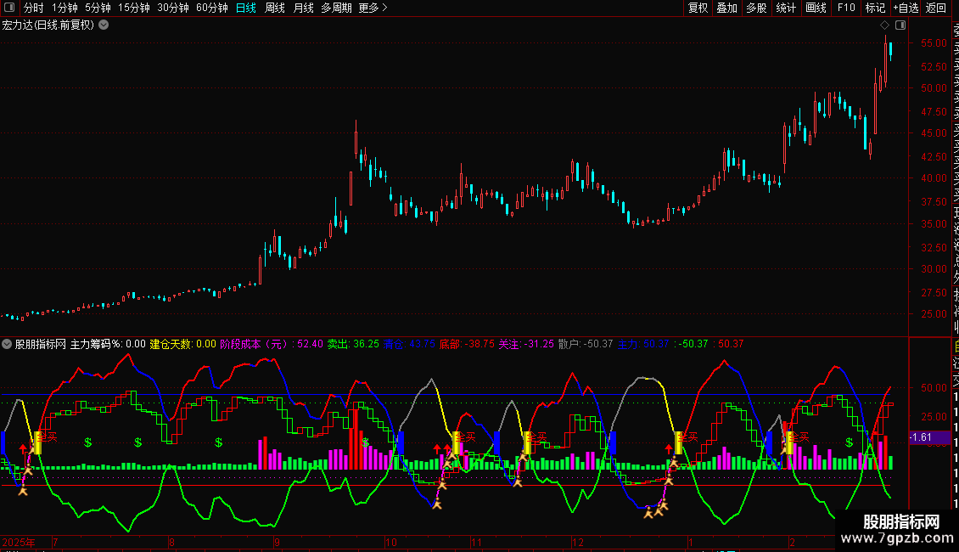This screenshot has width=959, height=552.
Task: Click the 叠加 overlay button
Action: [x=726, y=8]
